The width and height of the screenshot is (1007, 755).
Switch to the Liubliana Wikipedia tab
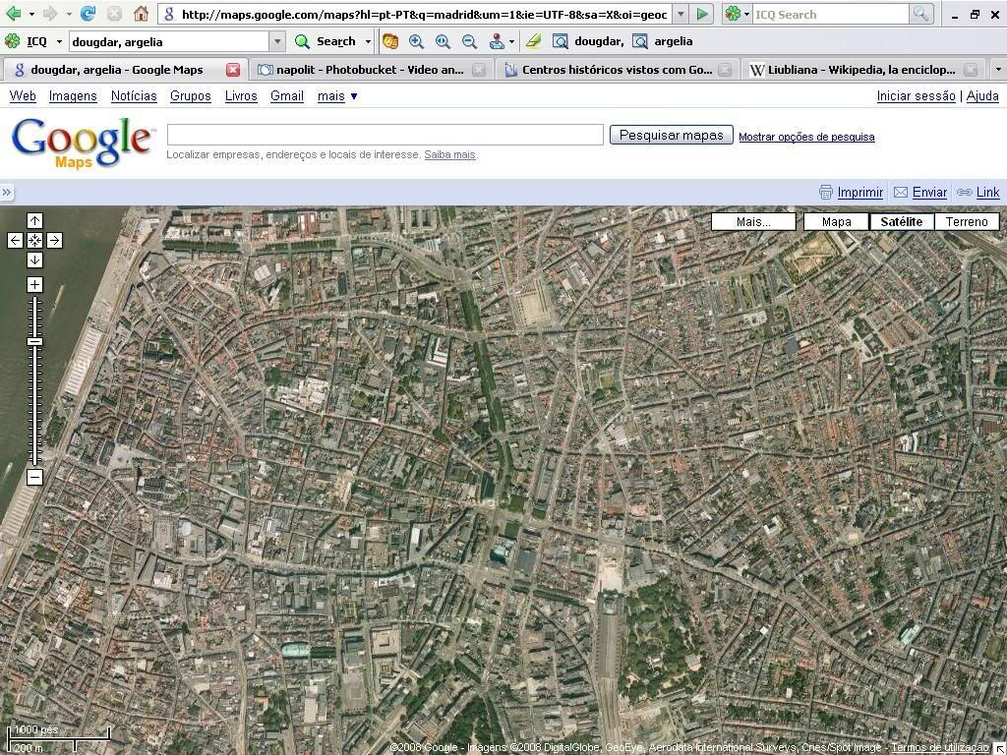pyautogui.click(x=852, y=70)
